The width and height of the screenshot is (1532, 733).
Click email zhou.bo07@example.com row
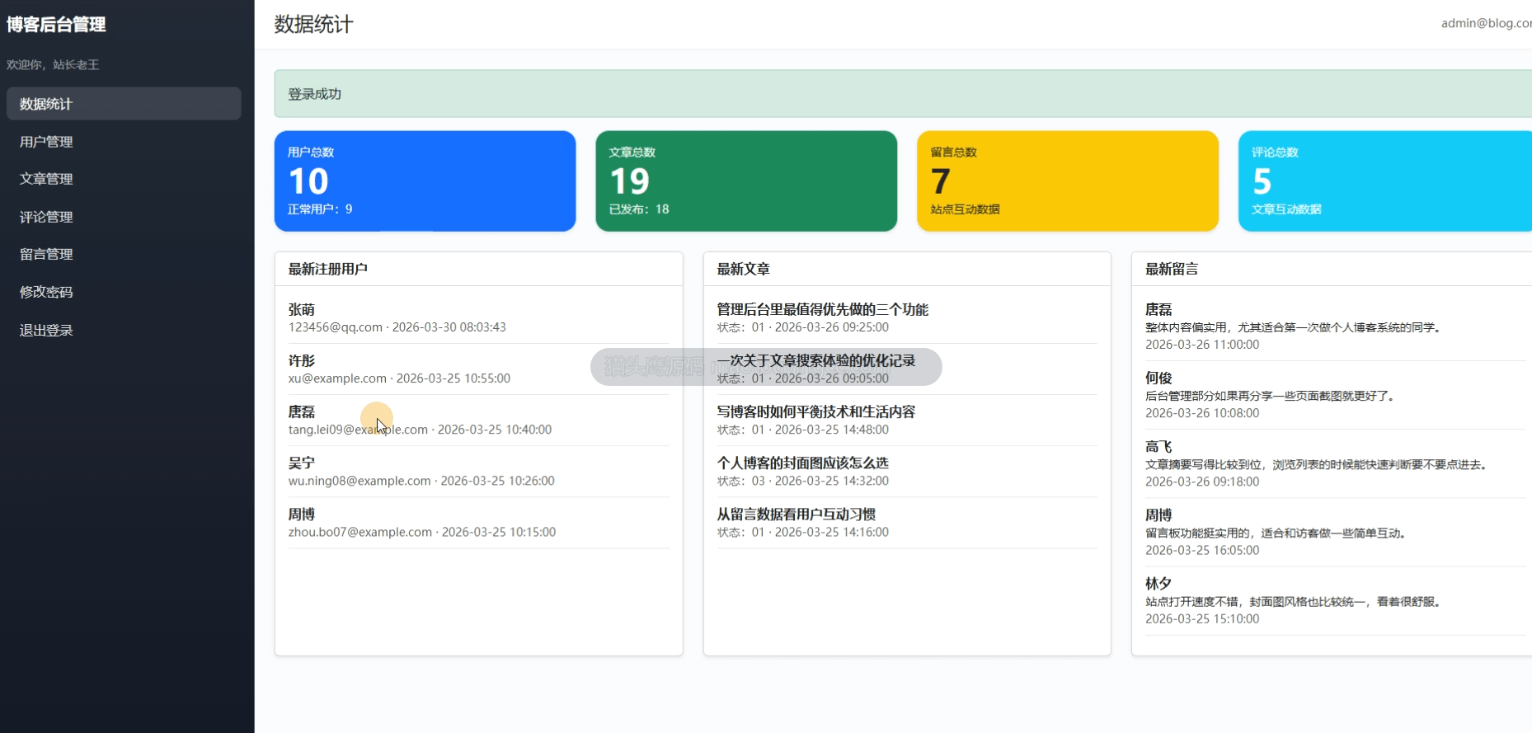click(x=422, y=532)
